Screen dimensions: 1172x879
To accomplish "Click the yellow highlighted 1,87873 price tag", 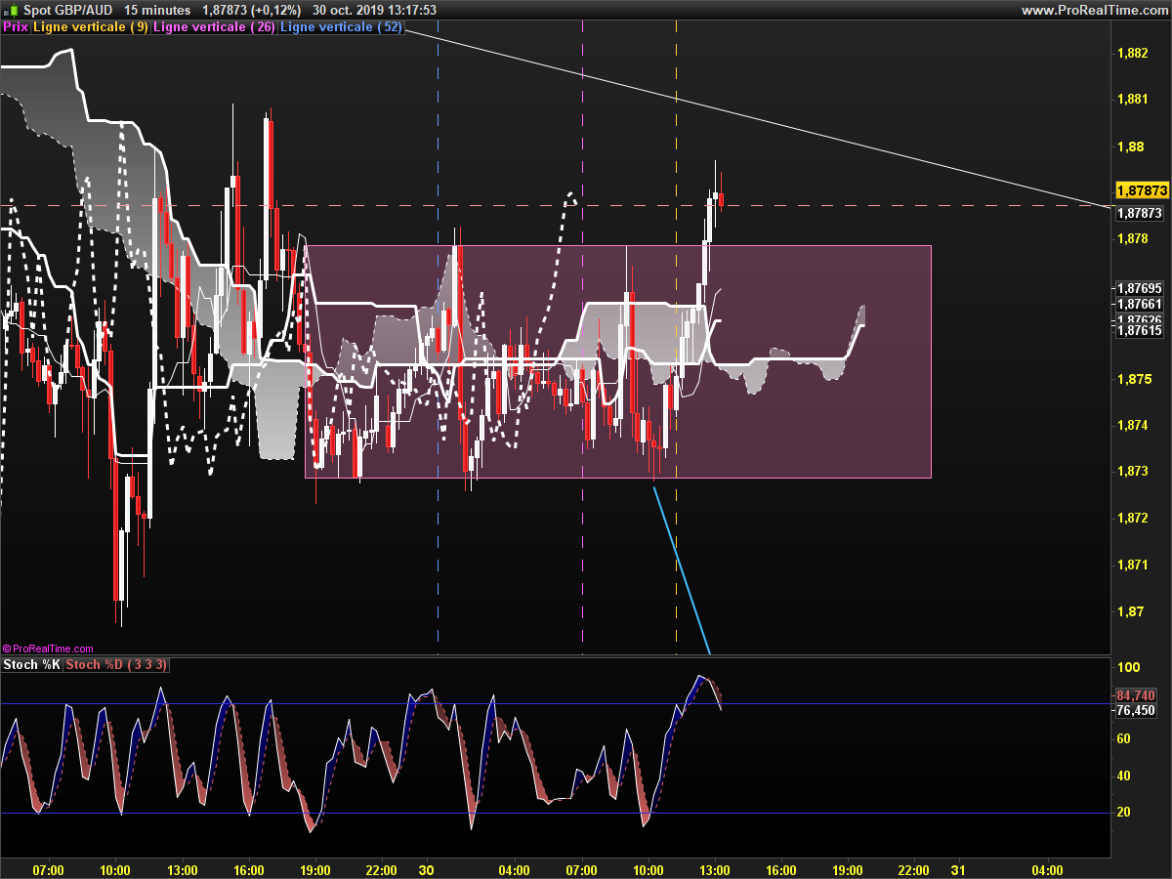I will [1142, 190].
